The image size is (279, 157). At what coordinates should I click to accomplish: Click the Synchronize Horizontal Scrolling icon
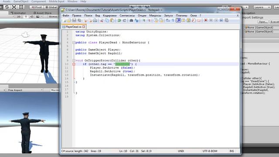(x=161, y=20)
